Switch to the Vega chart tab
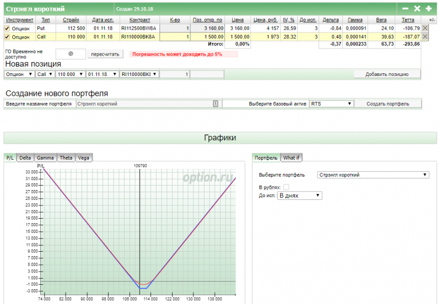Screen dimensions: 441x304 84,158
